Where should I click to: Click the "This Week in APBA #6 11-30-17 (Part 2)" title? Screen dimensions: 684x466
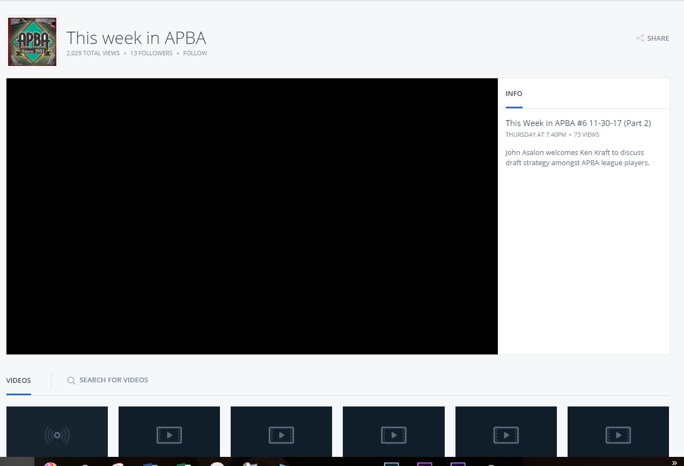coord(578,123)
